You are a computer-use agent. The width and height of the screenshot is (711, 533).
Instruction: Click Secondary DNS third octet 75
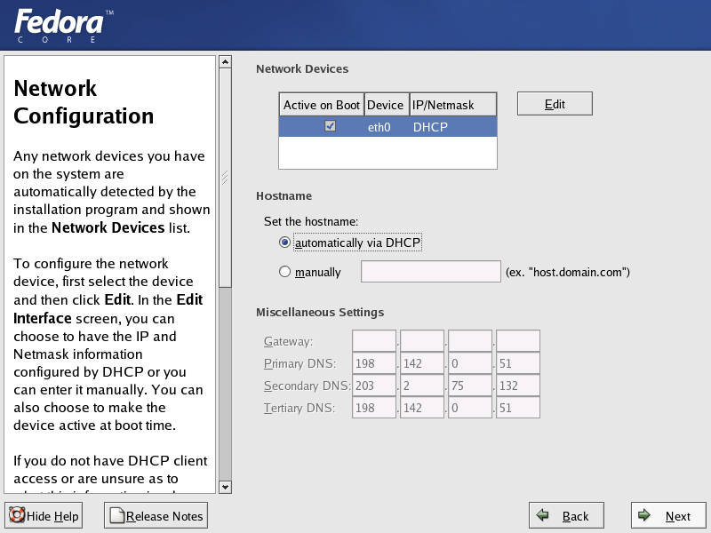[x=470, y=386]
